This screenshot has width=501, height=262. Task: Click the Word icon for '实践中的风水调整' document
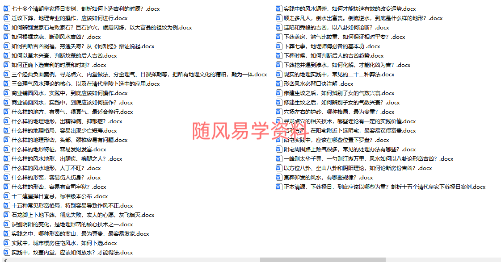tap(278, 8)
